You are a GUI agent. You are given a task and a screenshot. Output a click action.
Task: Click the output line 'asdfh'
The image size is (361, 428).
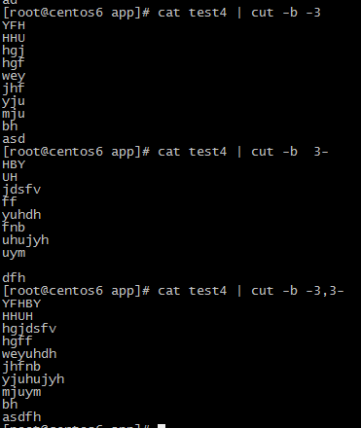21,417
